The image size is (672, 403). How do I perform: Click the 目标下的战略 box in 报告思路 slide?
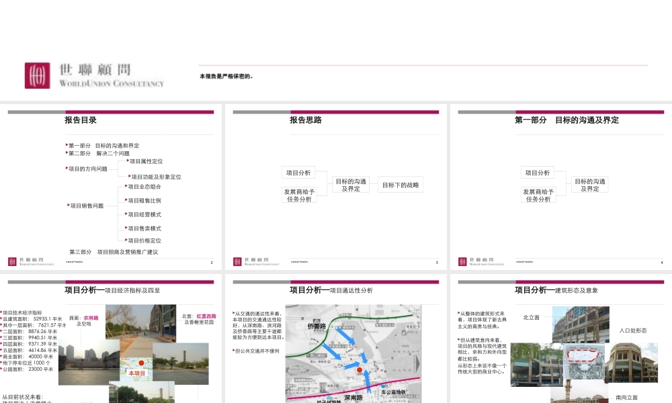(x=401, y=185)
